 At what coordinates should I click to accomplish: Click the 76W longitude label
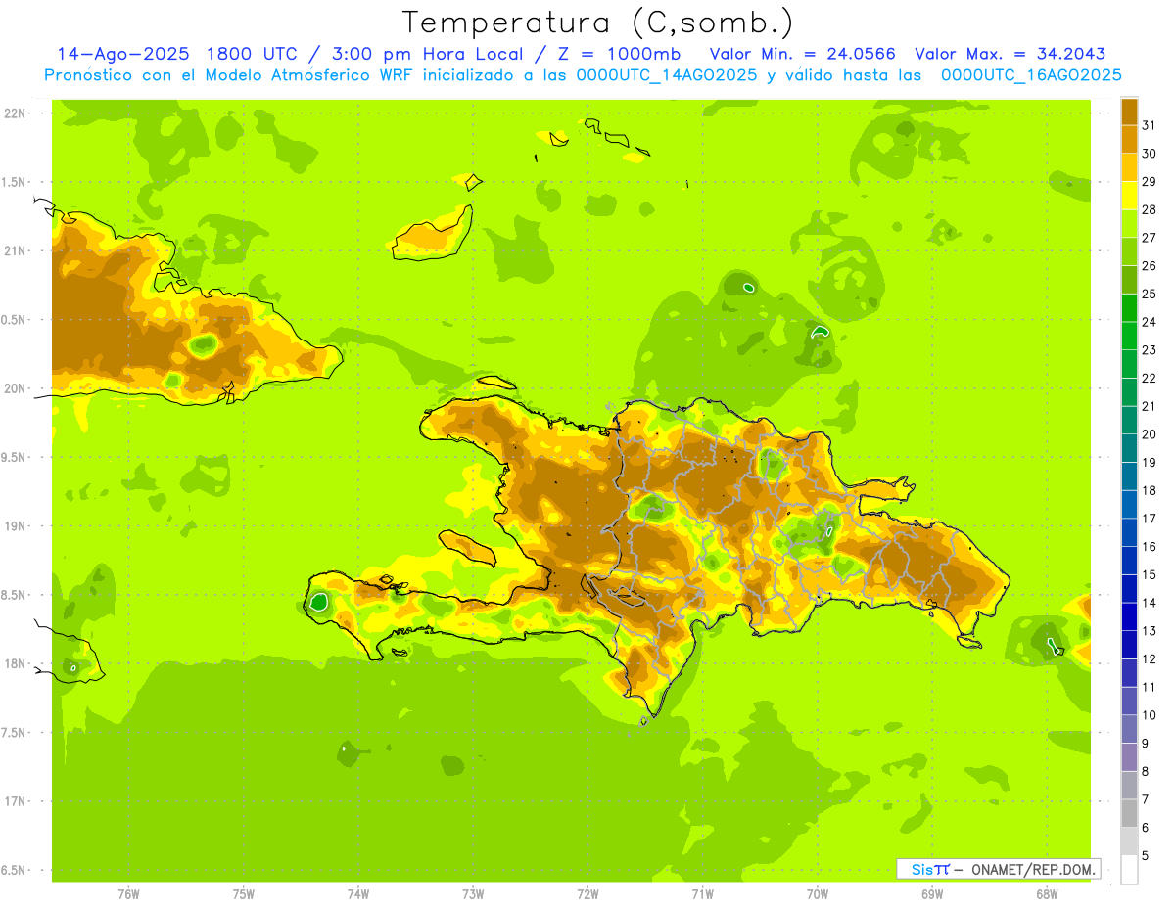128,895
